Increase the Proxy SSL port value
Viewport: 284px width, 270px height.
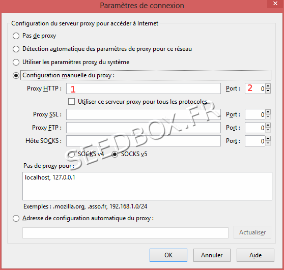click(x=268, y=112)
